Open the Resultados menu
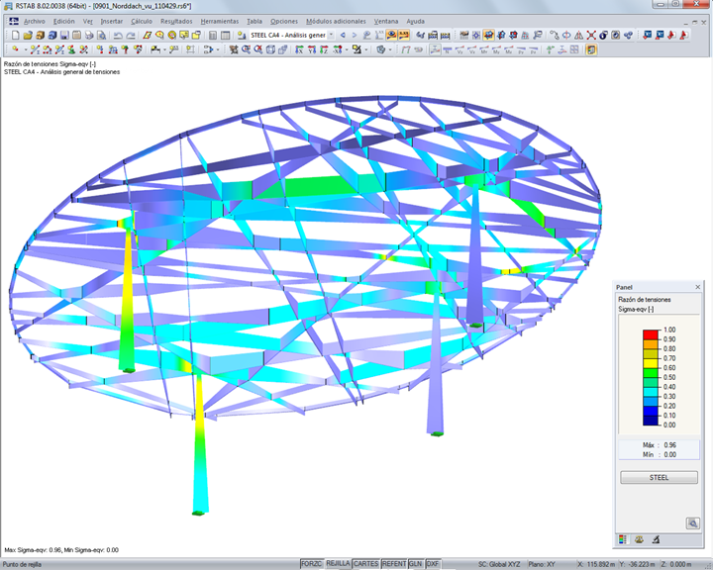 (x=176, y=21)
